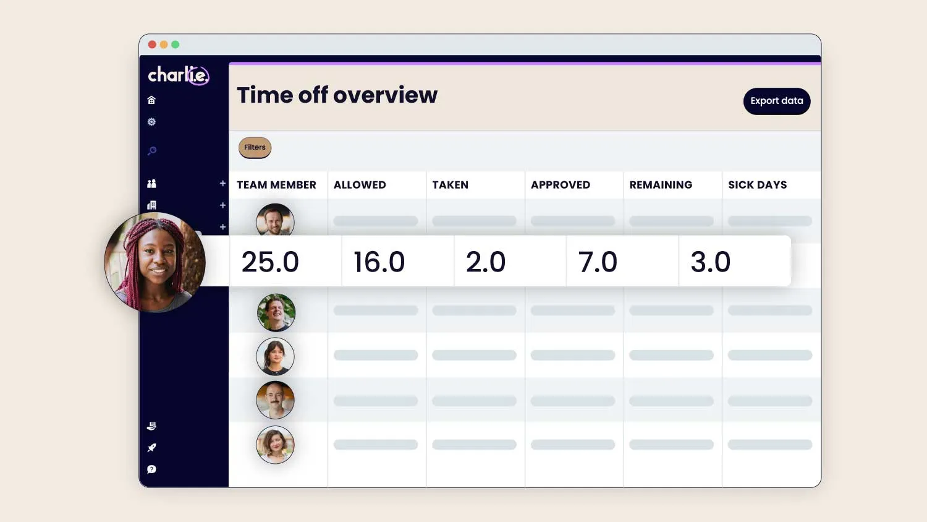Click the REMAINING column header
Viewport: 927px width, 522px height.
tap(661, 185)
